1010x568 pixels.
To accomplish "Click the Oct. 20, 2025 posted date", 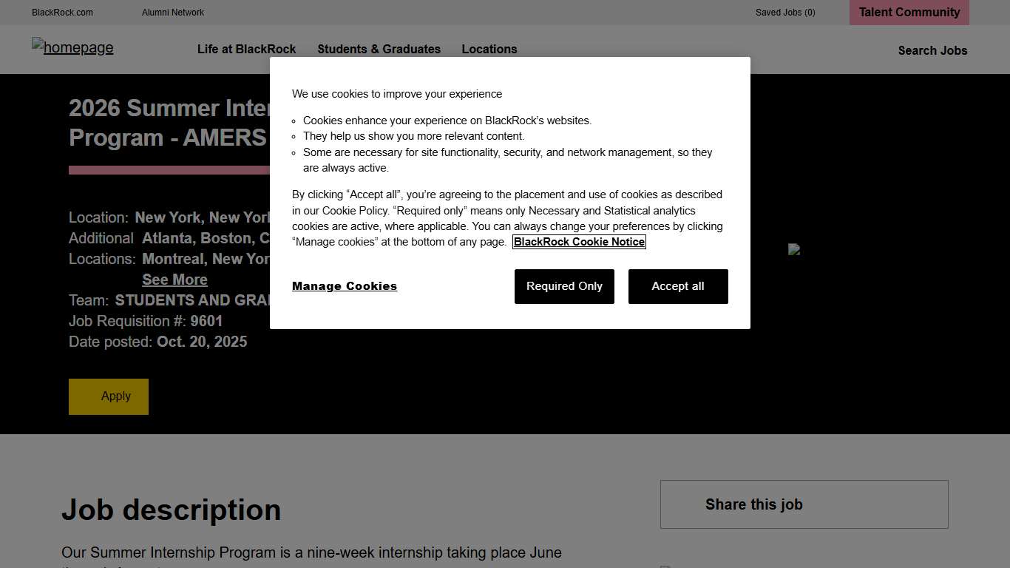I will click(x=202, y=342).
